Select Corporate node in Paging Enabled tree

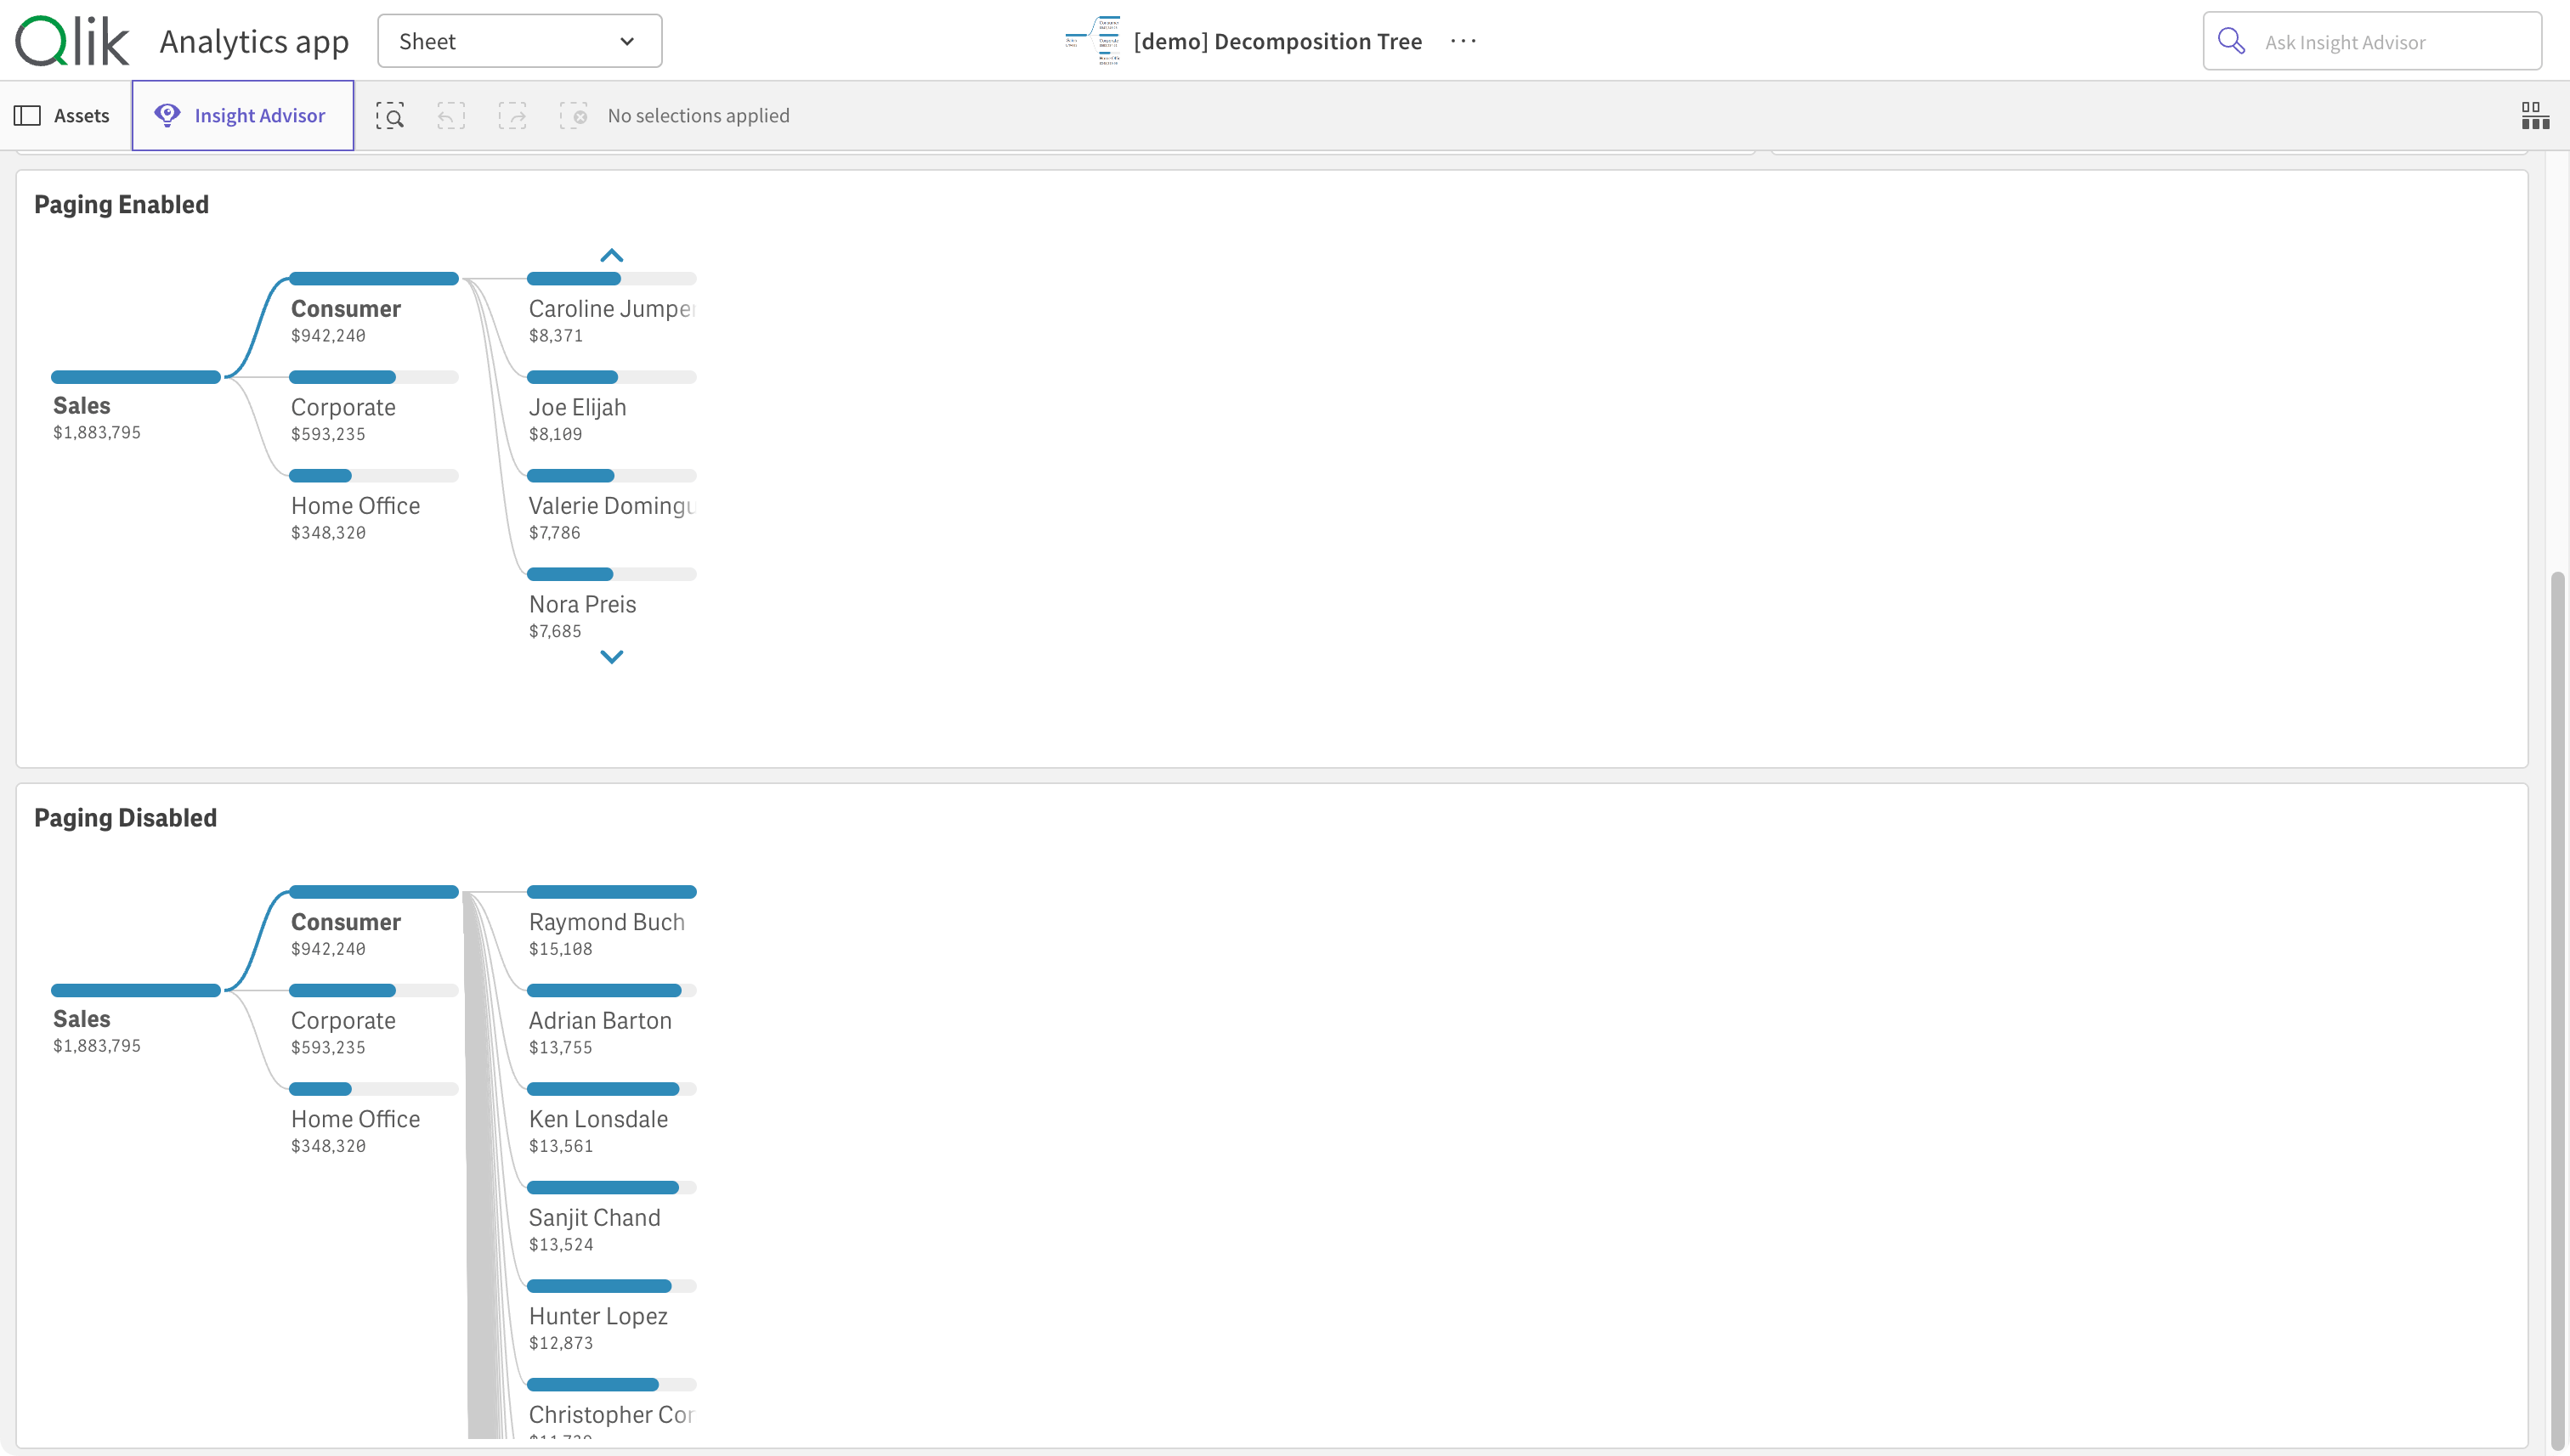click(343, 407)
